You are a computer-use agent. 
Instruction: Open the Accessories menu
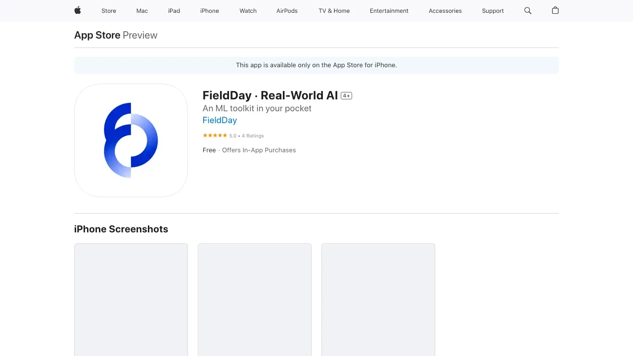pos(445,11)
